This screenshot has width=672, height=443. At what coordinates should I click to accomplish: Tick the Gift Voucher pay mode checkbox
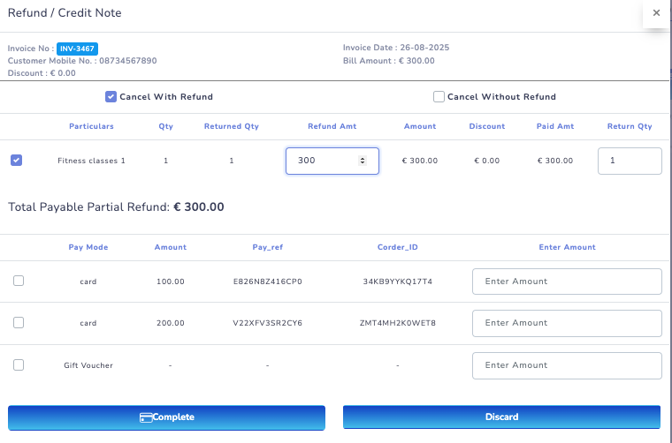(x=19, y=364)
